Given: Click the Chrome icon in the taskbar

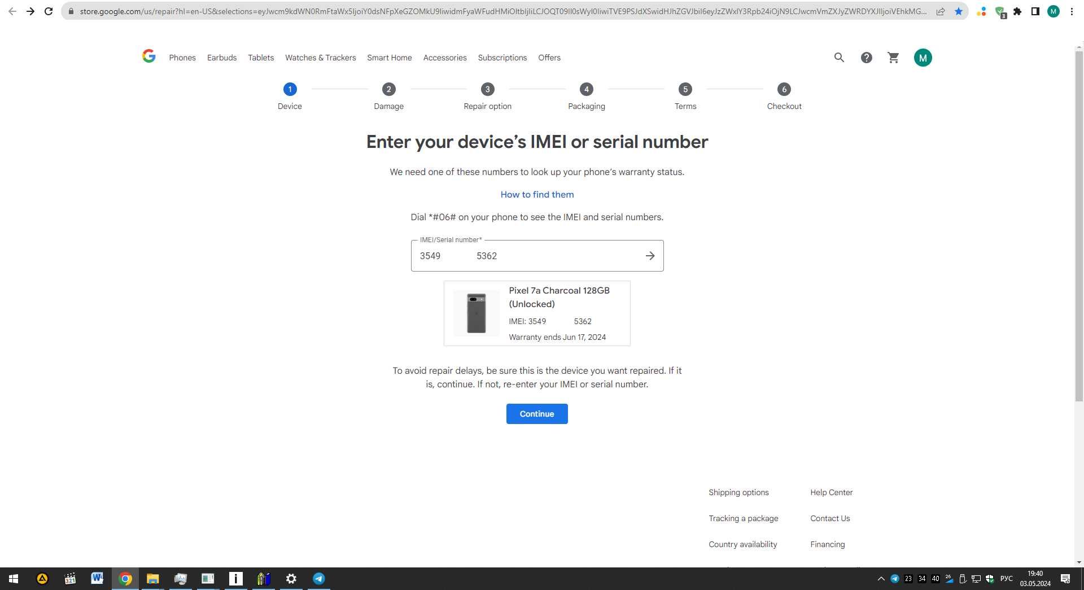Looking at the screenshot, I should coord(125,579).
